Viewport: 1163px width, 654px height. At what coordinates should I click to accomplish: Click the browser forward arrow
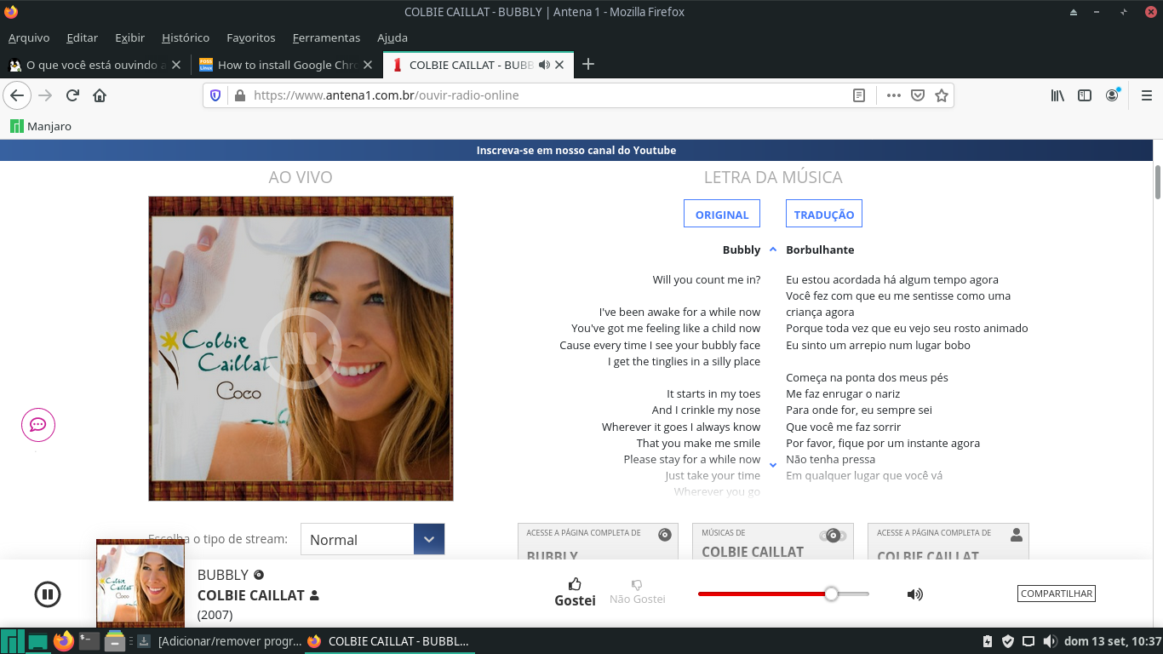pos(45,95)
